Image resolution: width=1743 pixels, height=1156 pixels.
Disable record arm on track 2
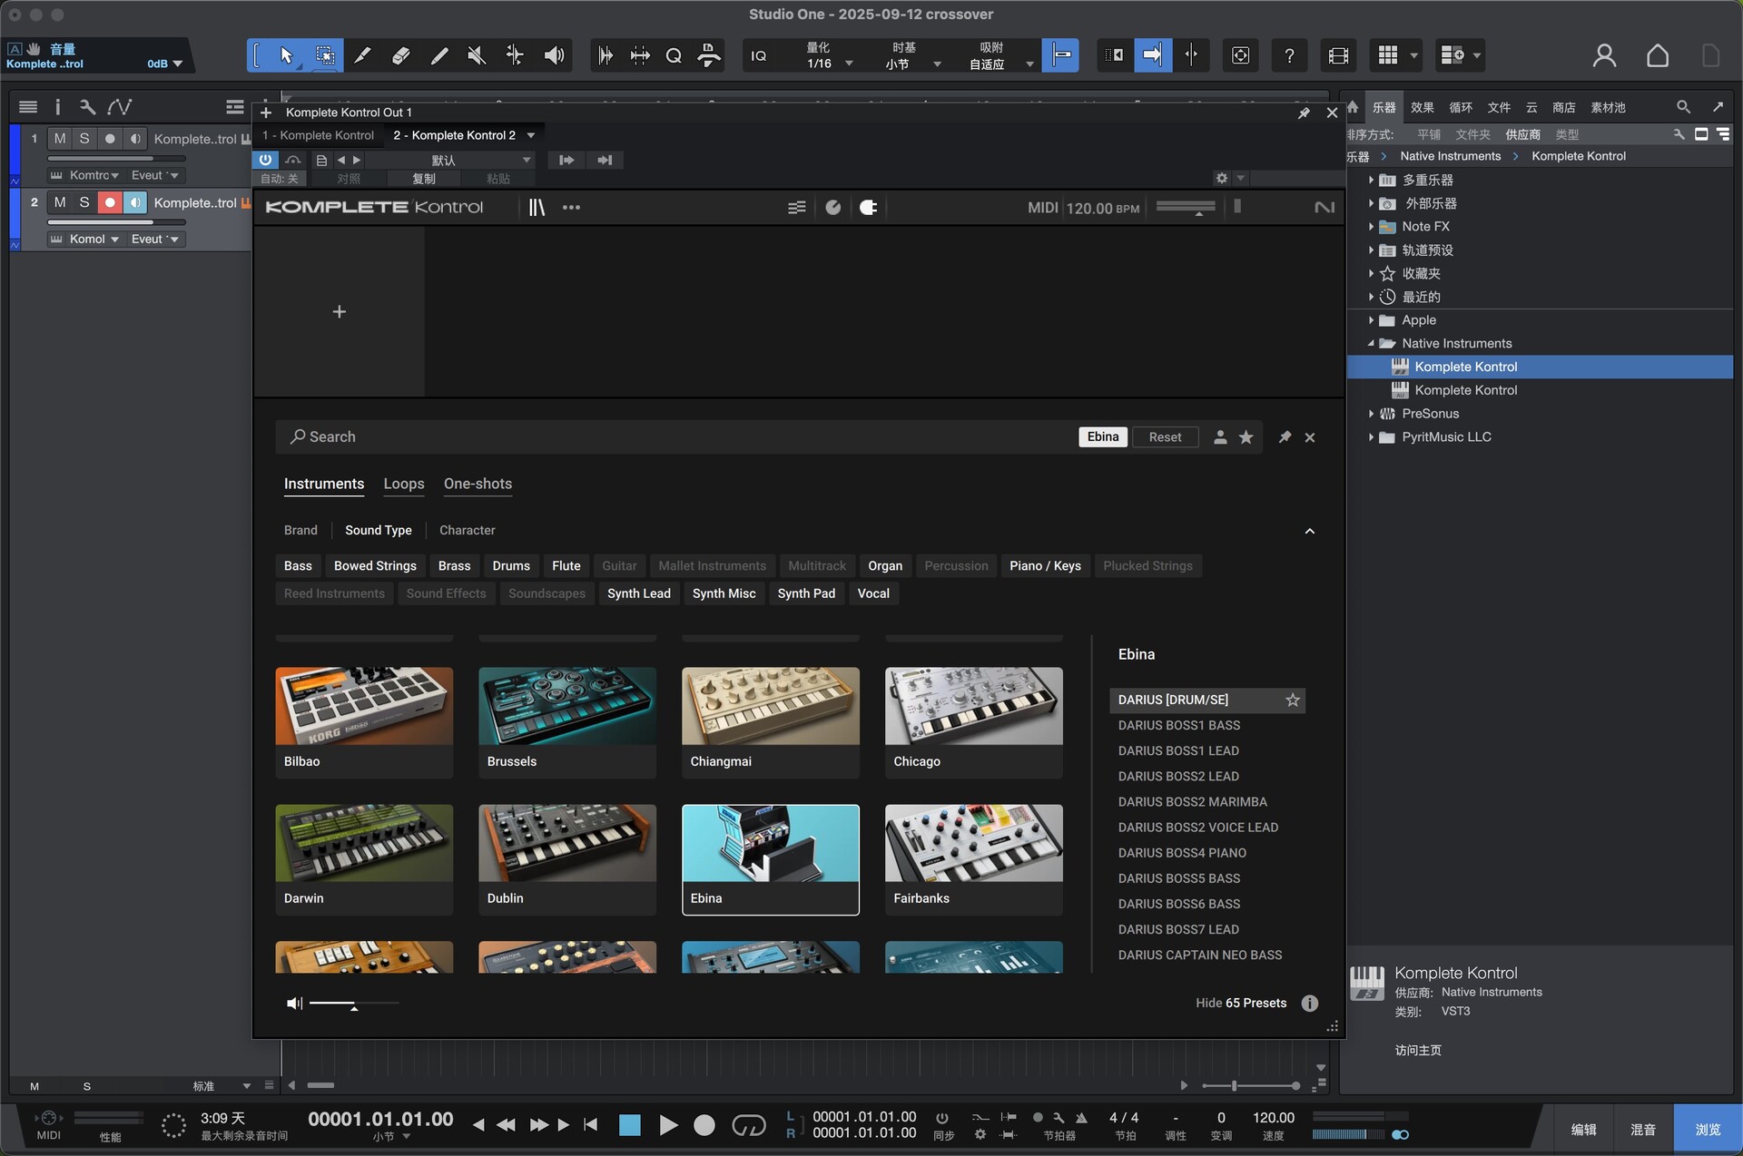(110, 202)
